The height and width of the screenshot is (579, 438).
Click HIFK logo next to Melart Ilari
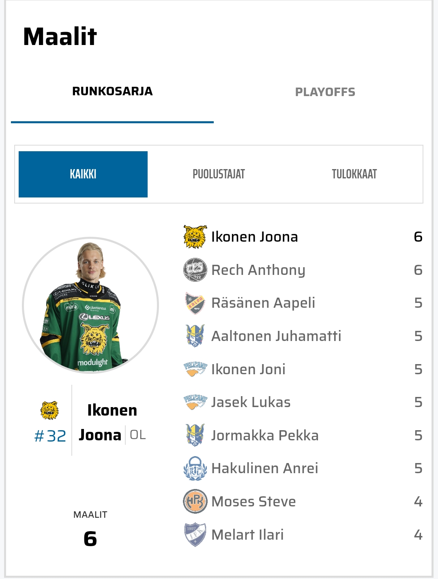(x=195, y=534)
